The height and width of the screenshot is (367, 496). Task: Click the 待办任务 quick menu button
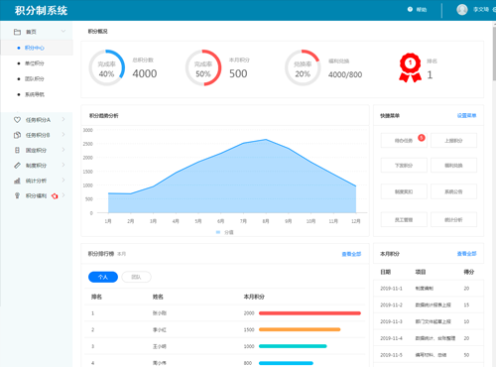[404, 141]
